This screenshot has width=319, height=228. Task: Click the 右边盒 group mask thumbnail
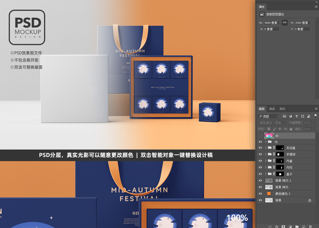[x=280, y=148]
